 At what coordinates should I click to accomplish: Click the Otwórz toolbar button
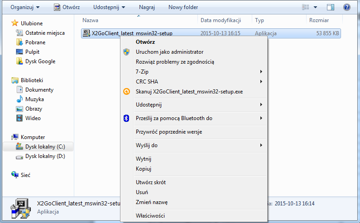67,7
